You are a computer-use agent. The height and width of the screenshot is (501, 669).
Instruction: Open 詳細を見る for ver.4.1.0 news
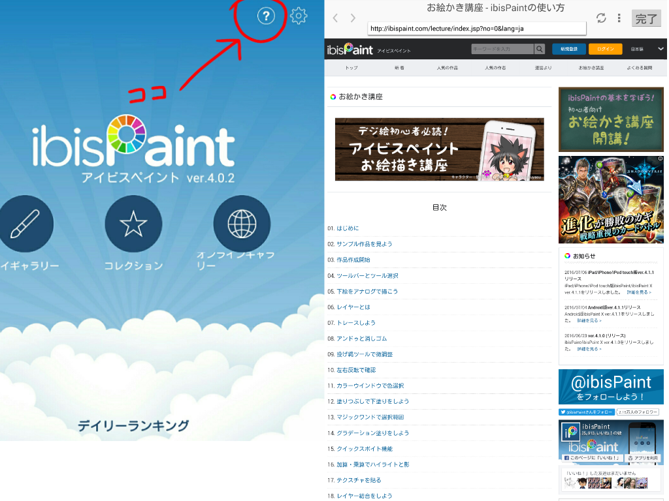(589, 349)
